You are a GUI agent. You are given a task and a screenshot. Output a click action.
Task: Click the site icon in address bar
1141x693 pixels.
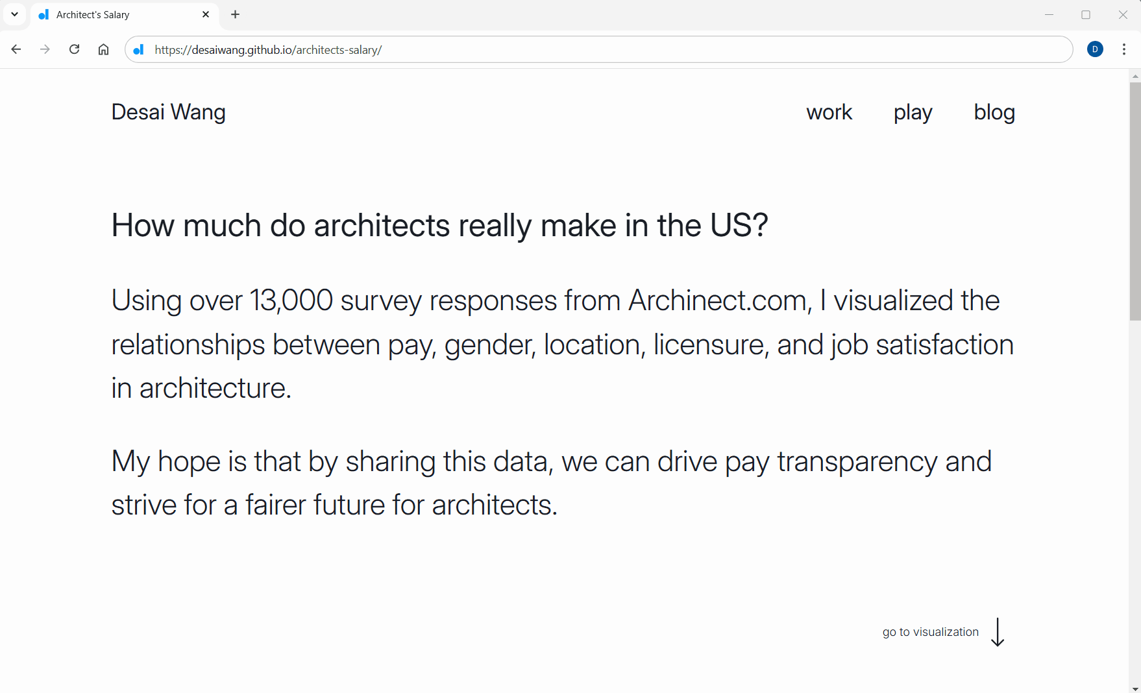138,50
